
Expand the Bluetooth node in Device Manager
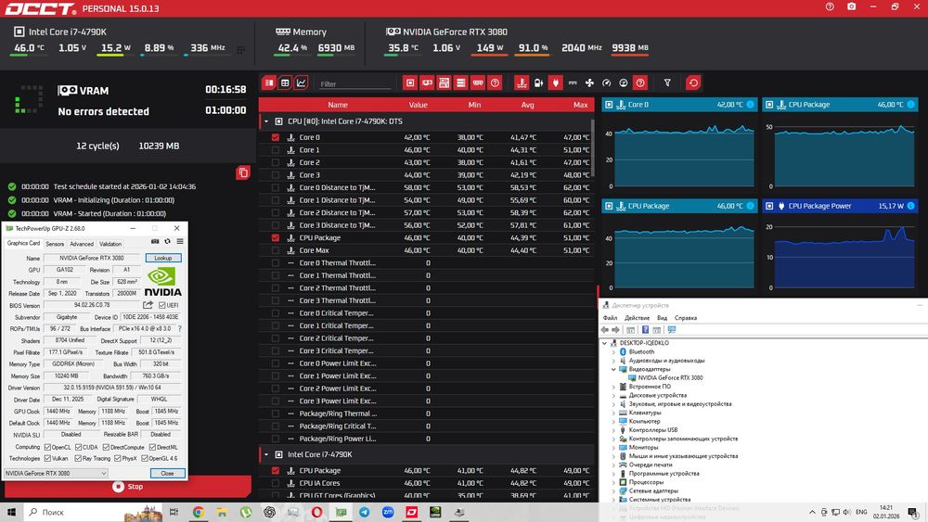pyautogui.click(x=613, y=351)
